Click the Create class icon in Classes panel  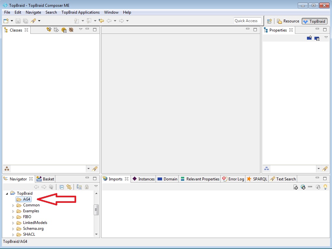(49, 30)
